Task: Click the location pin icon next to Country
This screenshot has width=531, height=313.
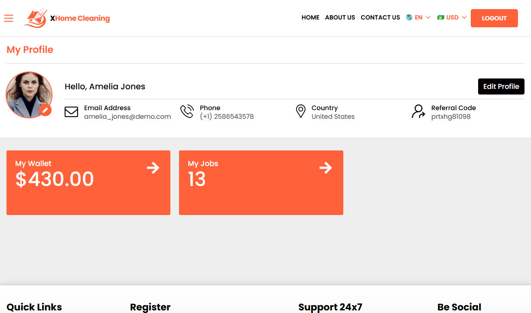Action: (x=301, y=111)
